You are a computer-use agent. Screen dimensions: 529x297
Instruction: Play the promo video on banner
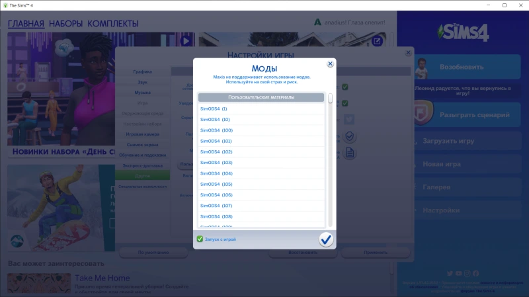[186, 41]
